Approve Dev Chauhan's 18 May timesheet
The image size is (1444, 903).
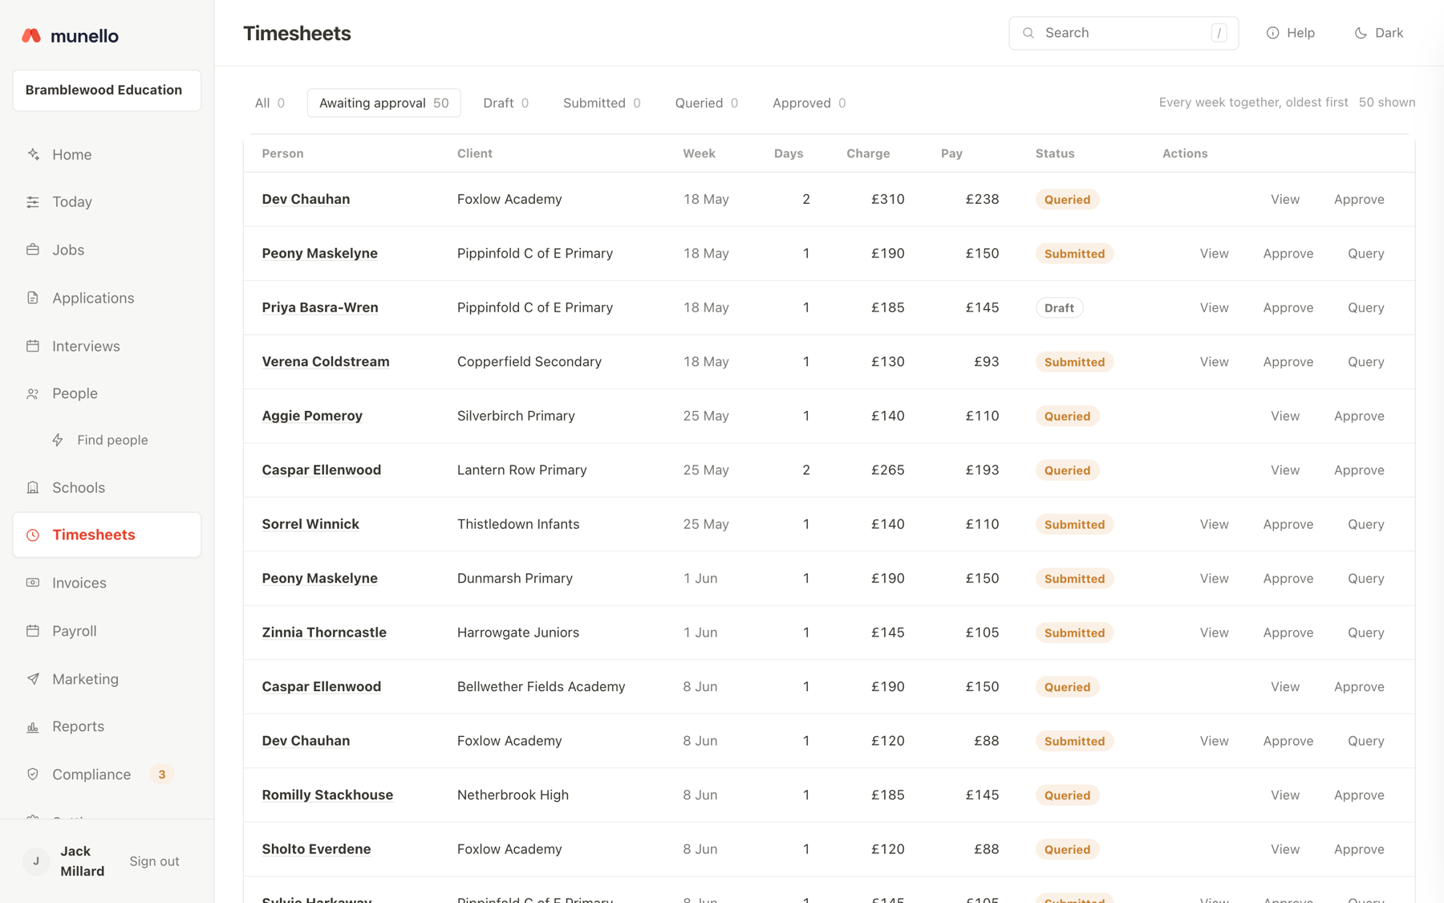(x=1359, y=199)
